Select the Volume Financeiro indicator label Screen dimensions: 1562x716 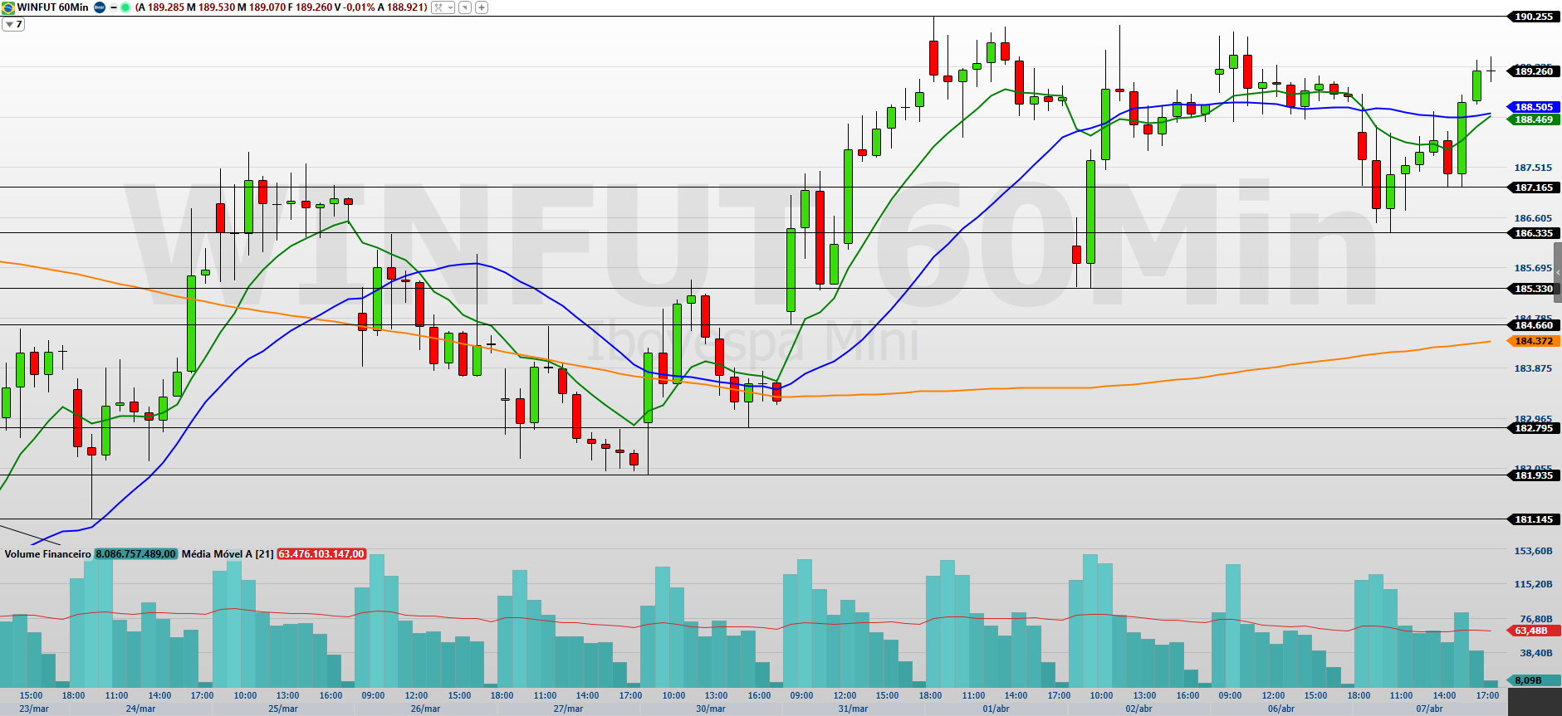coord(47,553)
